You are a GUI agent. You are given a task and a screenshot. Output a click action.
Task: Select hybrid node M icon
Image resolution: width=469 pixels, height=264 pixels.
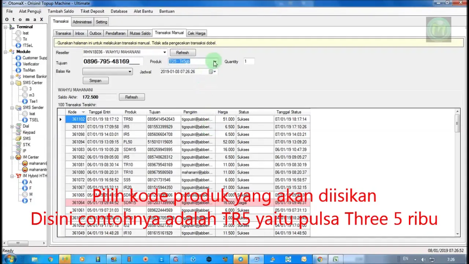25,195
